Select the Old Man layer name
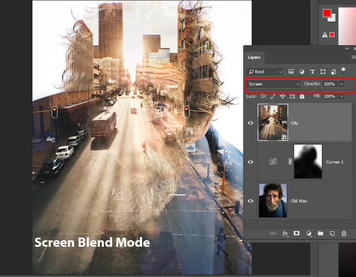Image resolution: width=356 pixels, height=277 pixels. point(299,201)
